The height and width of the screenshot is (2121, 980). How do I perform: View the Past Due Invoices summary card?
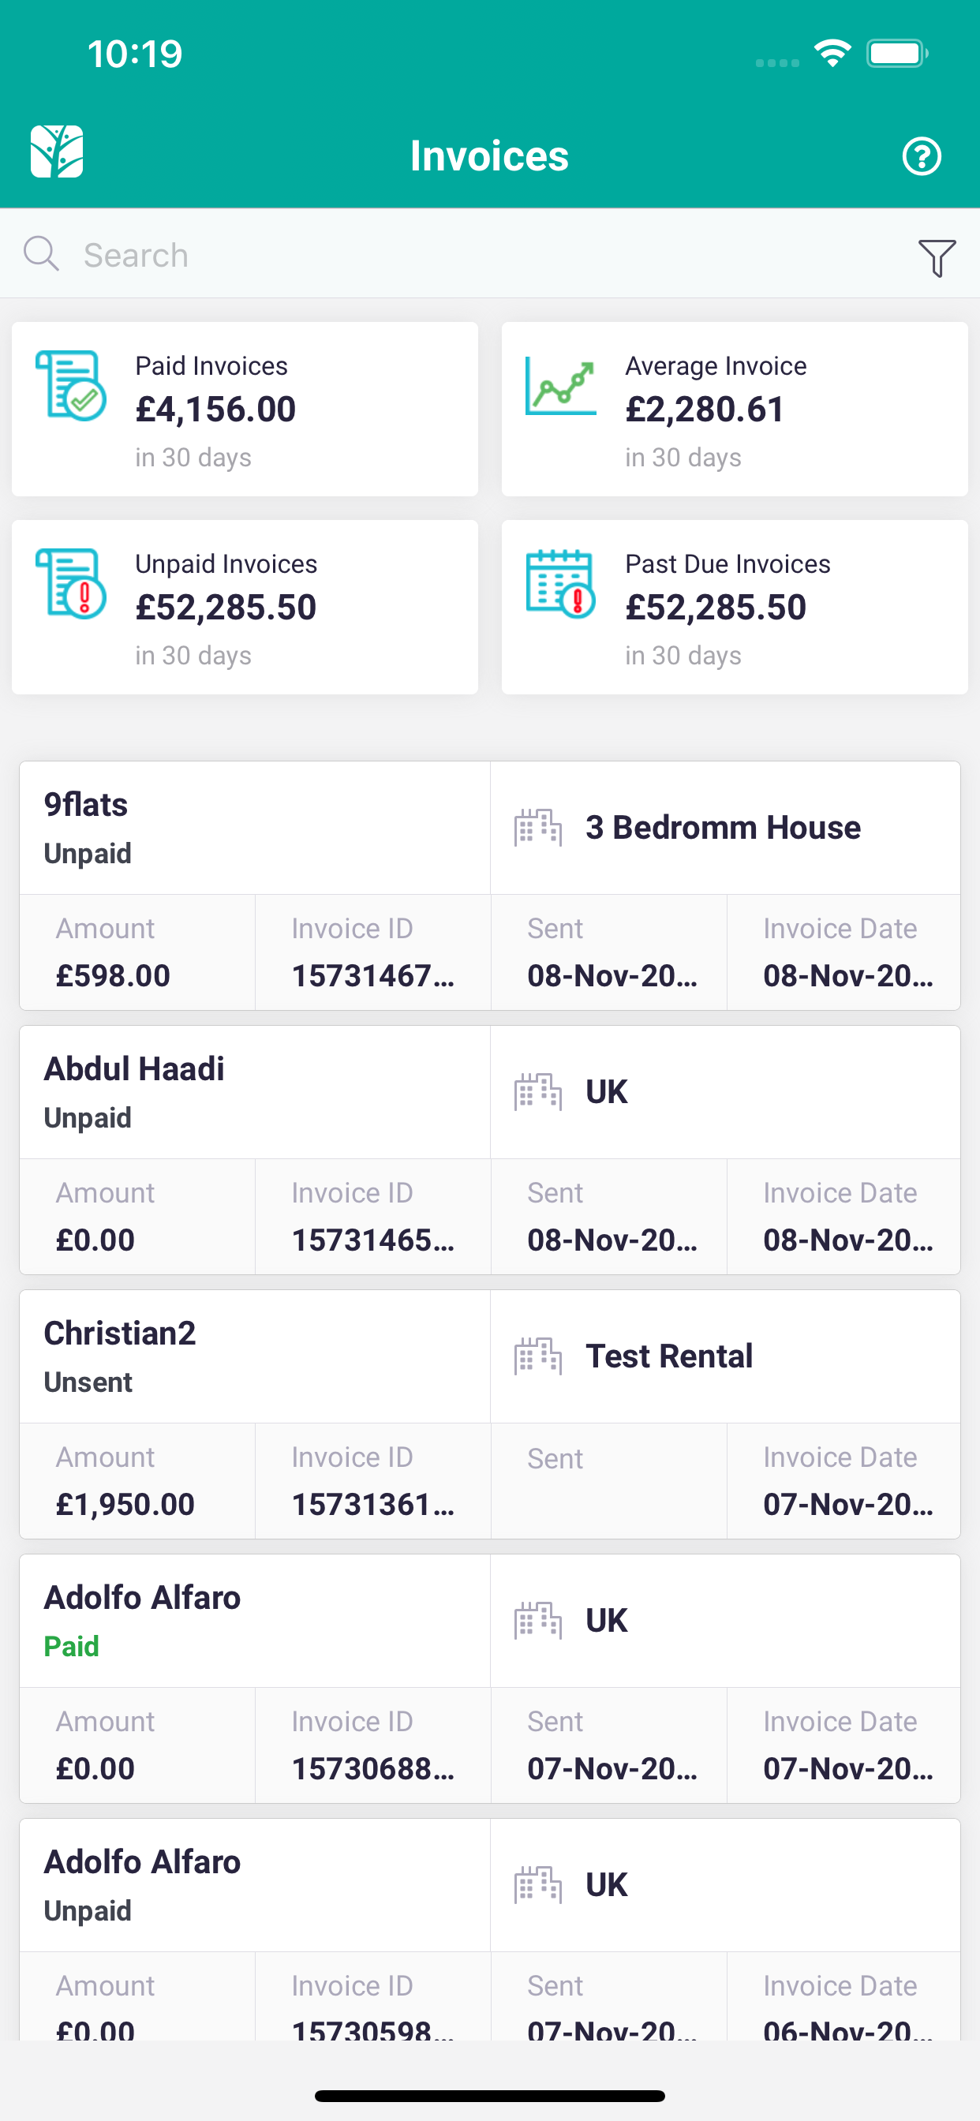pyautogui.click(x=735, y=607)
